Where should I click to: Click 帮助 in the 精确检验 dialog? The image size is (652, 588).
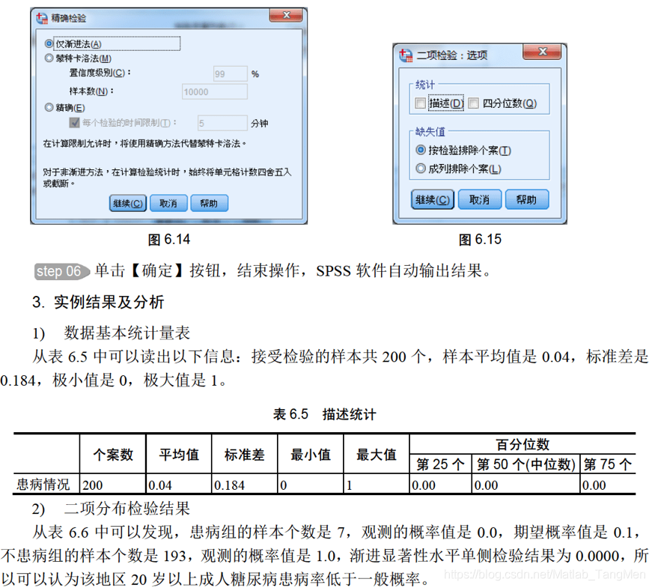point(209,203)
